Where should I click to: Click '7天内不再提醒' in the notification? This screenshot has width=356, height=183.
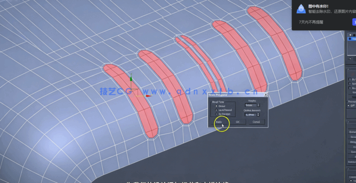click(311, 22)
